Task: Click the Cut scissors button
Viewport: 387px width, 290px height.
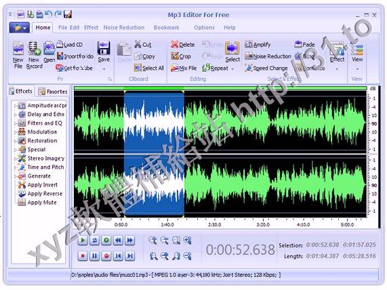Action: 142,45
